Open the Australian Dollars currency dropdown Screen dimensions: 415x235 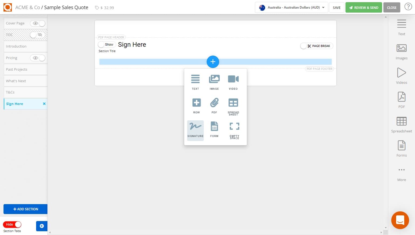pyautogui.click(x=291, y=7)
